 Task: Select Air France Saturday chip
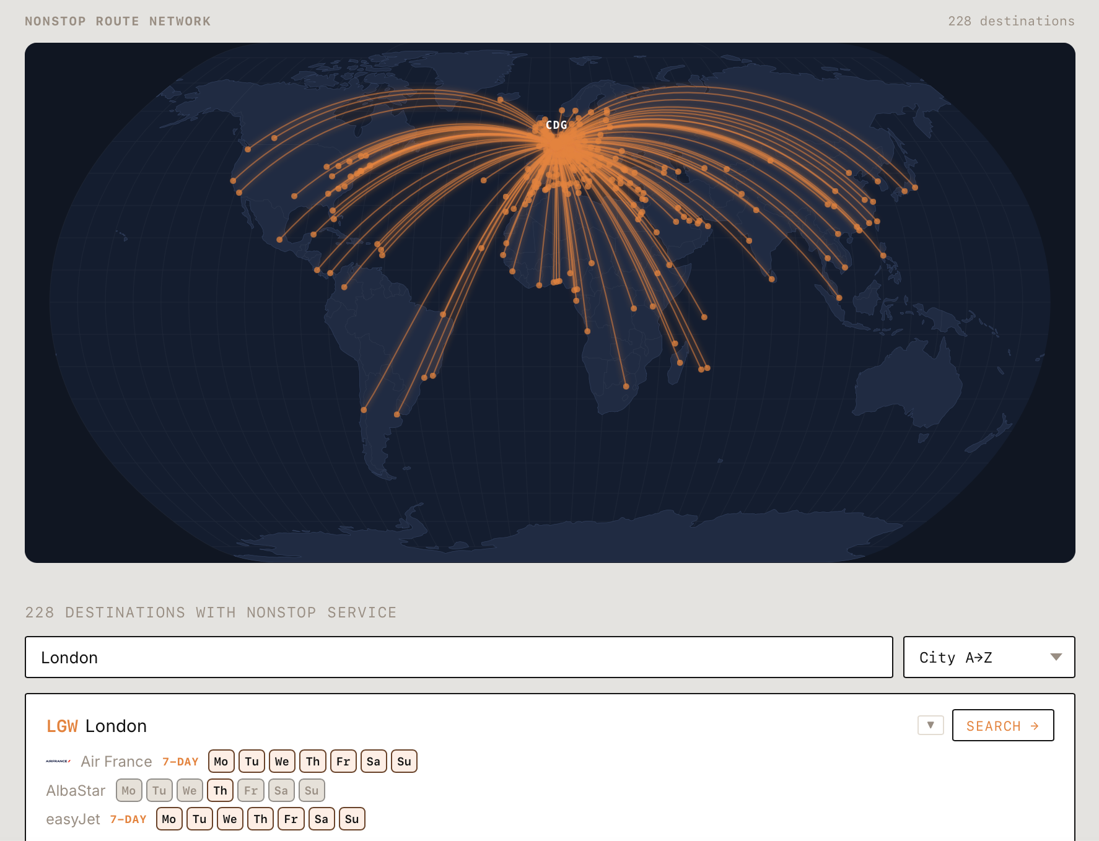pos(374,762)
